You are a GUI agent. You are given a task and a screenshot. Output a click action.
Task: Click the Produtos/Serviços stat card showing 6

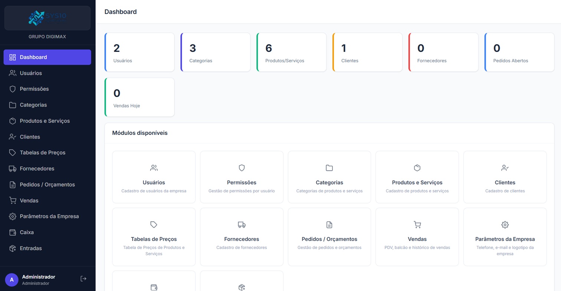click(x=291, y=52)
